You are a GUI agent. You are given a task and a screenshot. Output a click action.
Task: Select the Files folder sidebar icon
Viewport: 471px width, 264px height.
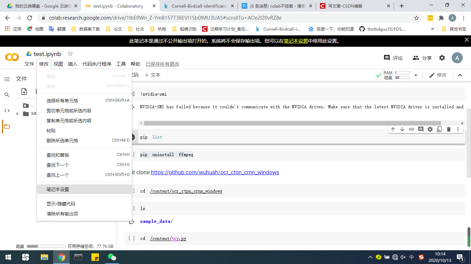click(7, 126)
